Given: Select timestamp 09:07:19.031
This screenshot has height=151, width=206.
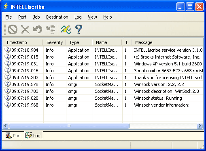Looking at the screenshot, I should tap(25, 64).
